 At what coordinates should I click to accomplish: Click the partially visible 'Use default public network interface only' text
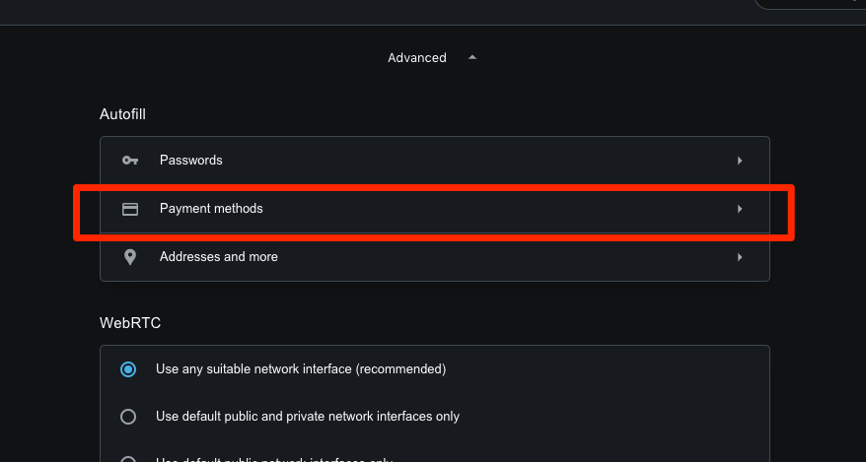point(274,459)
